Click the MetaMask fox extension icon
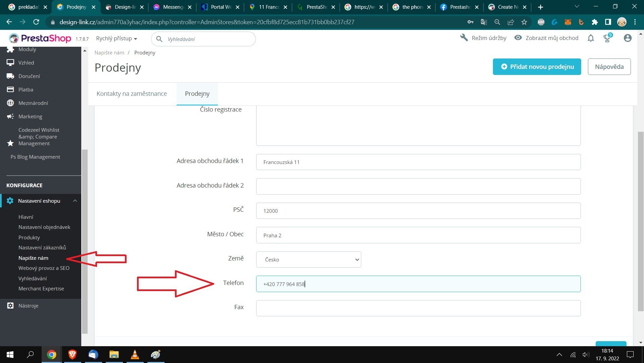The image size is (644, 363). [568, 22]
